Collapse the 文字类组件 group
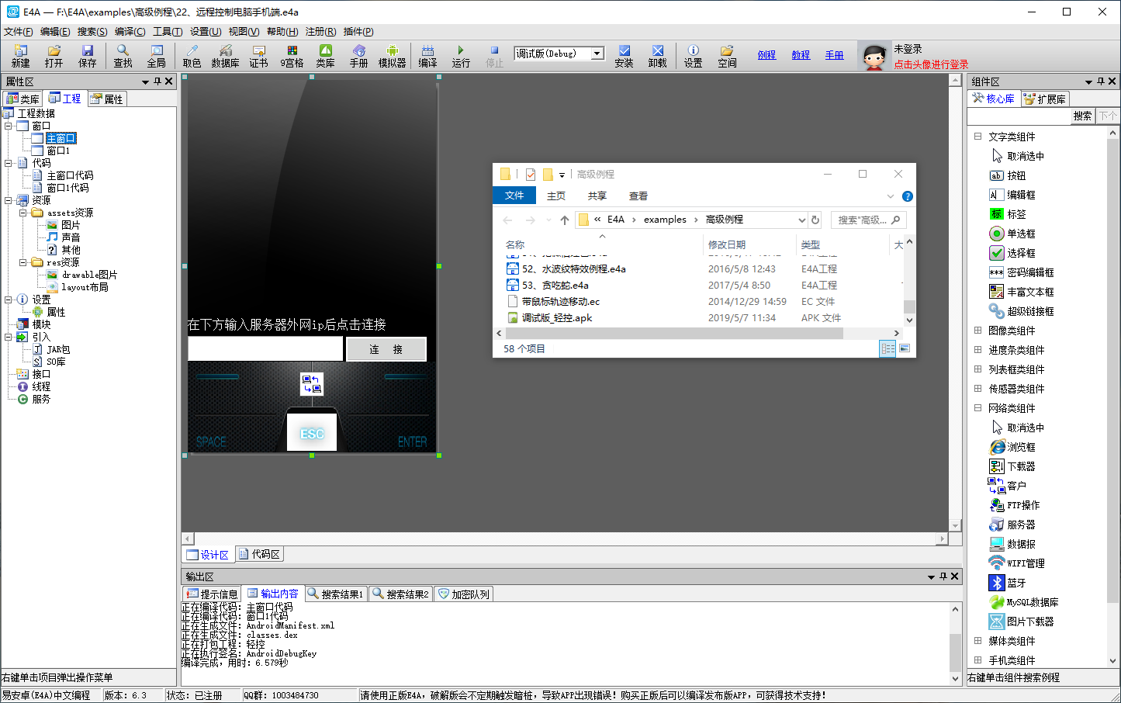This screenshot has width=1121, height=703. [977, 137]
